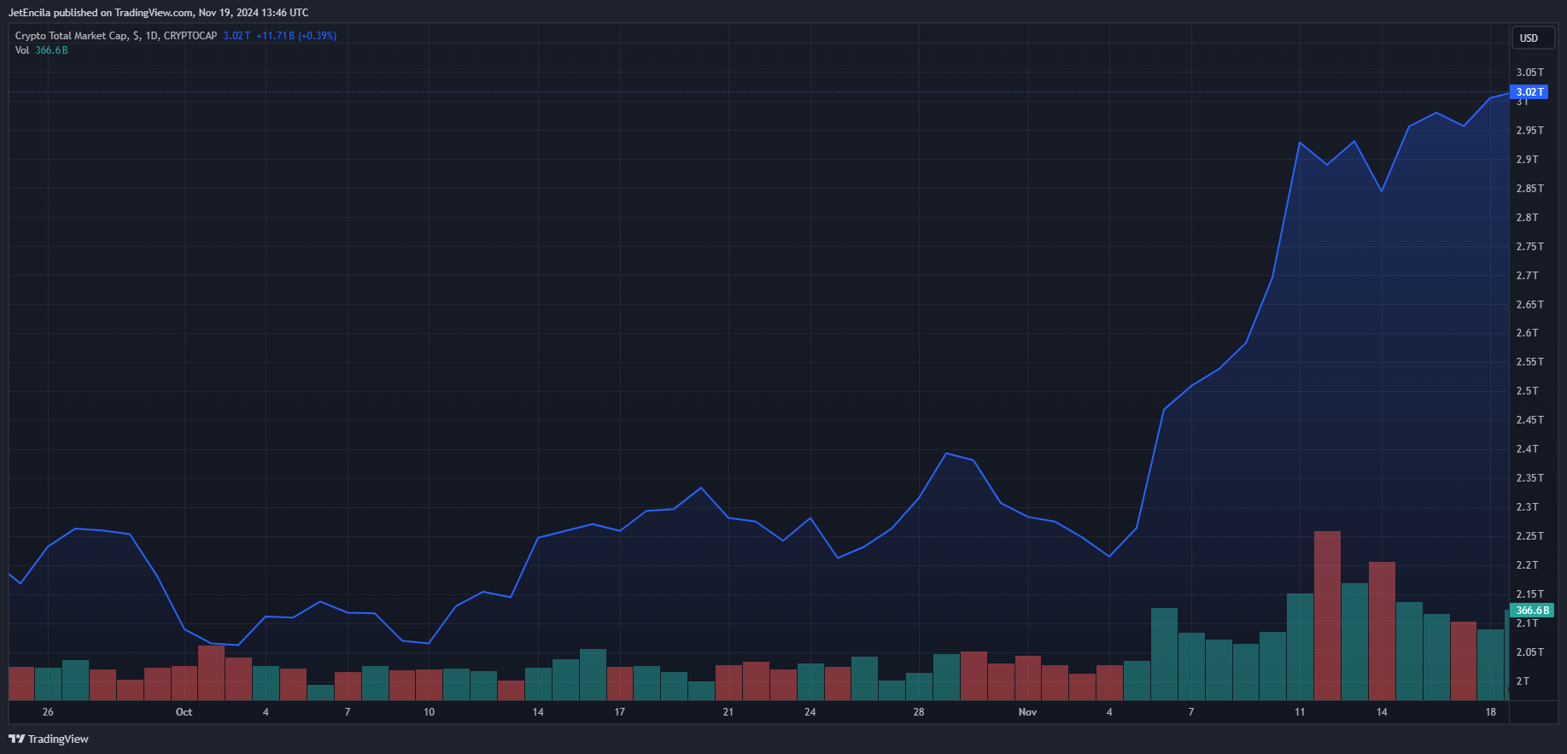Click the blue 3.02T price label
The height and width of the screenshot is (754, 1567).
coord(1529,91)
